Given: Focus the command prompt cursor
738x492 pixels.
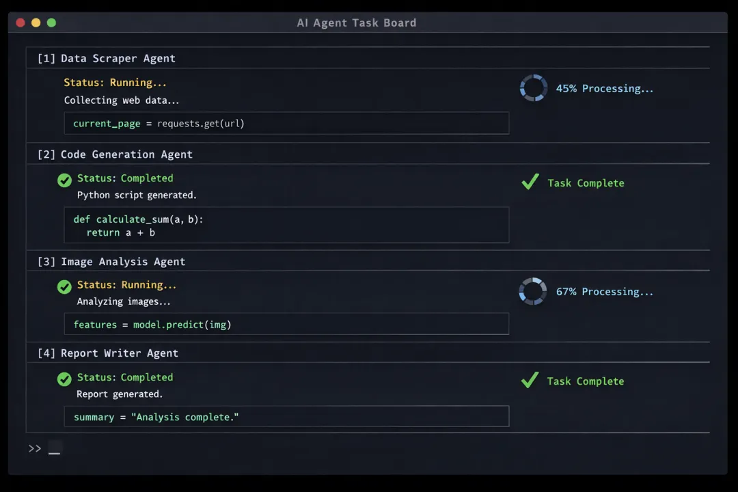Looking at the screenshot, I should 55,450.
